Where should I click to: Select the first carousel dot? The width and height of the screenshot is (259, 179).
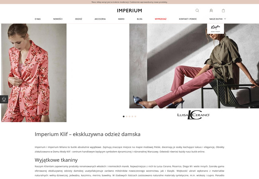(x=124, y=117)
